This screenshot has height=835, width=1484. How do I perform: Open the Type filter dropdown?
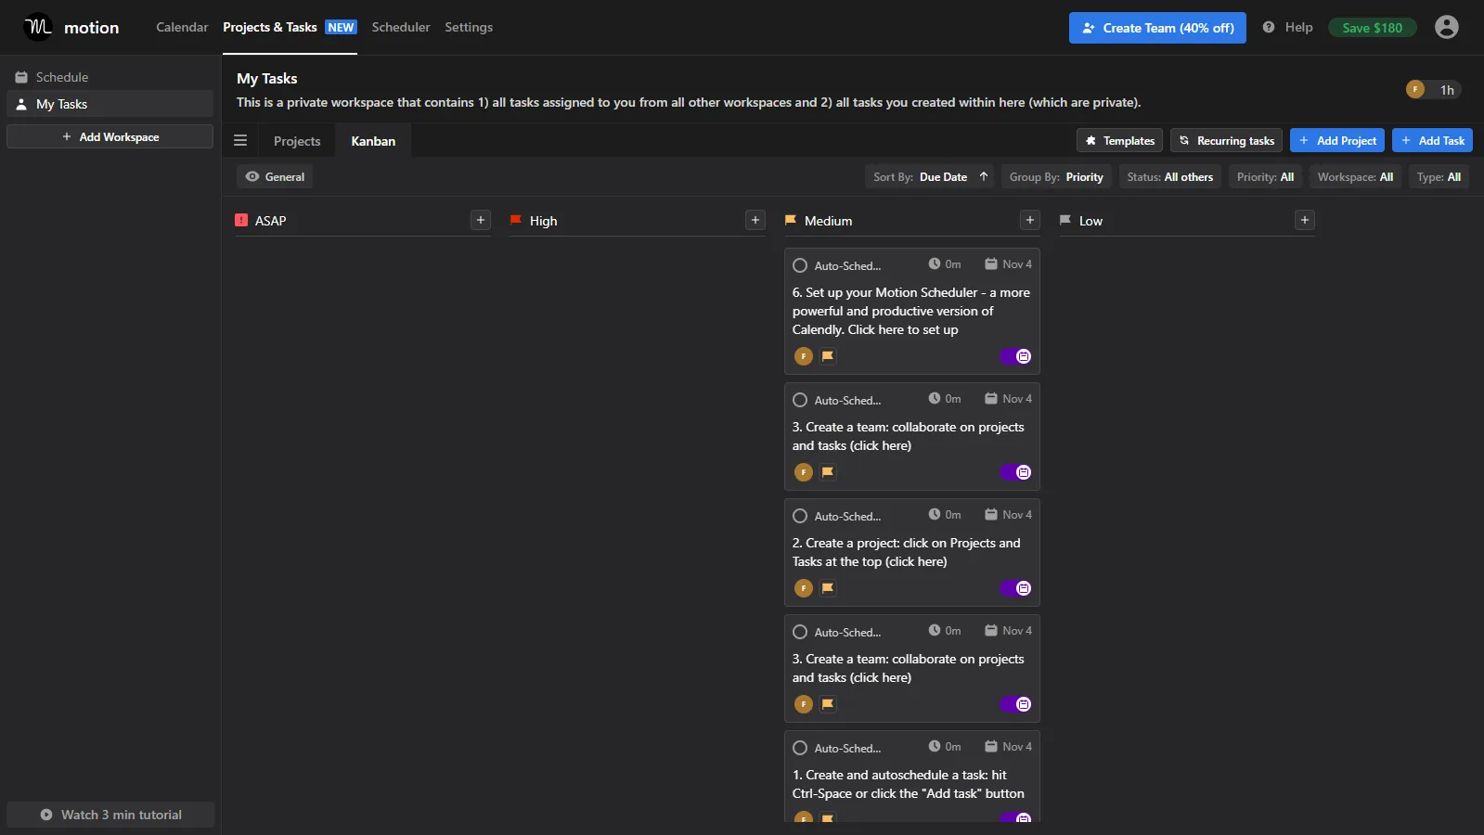coord(1439,176)
